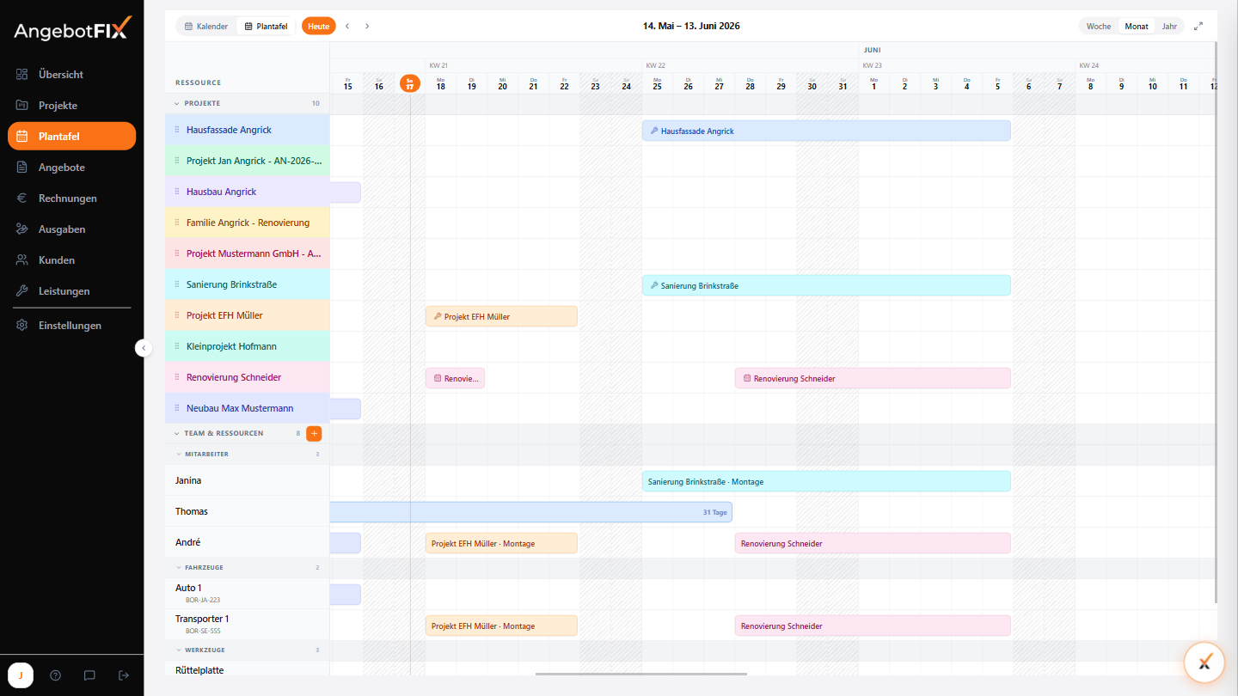
Task: Collapse Werkzeuge subgroup
Action: [179, 650]
